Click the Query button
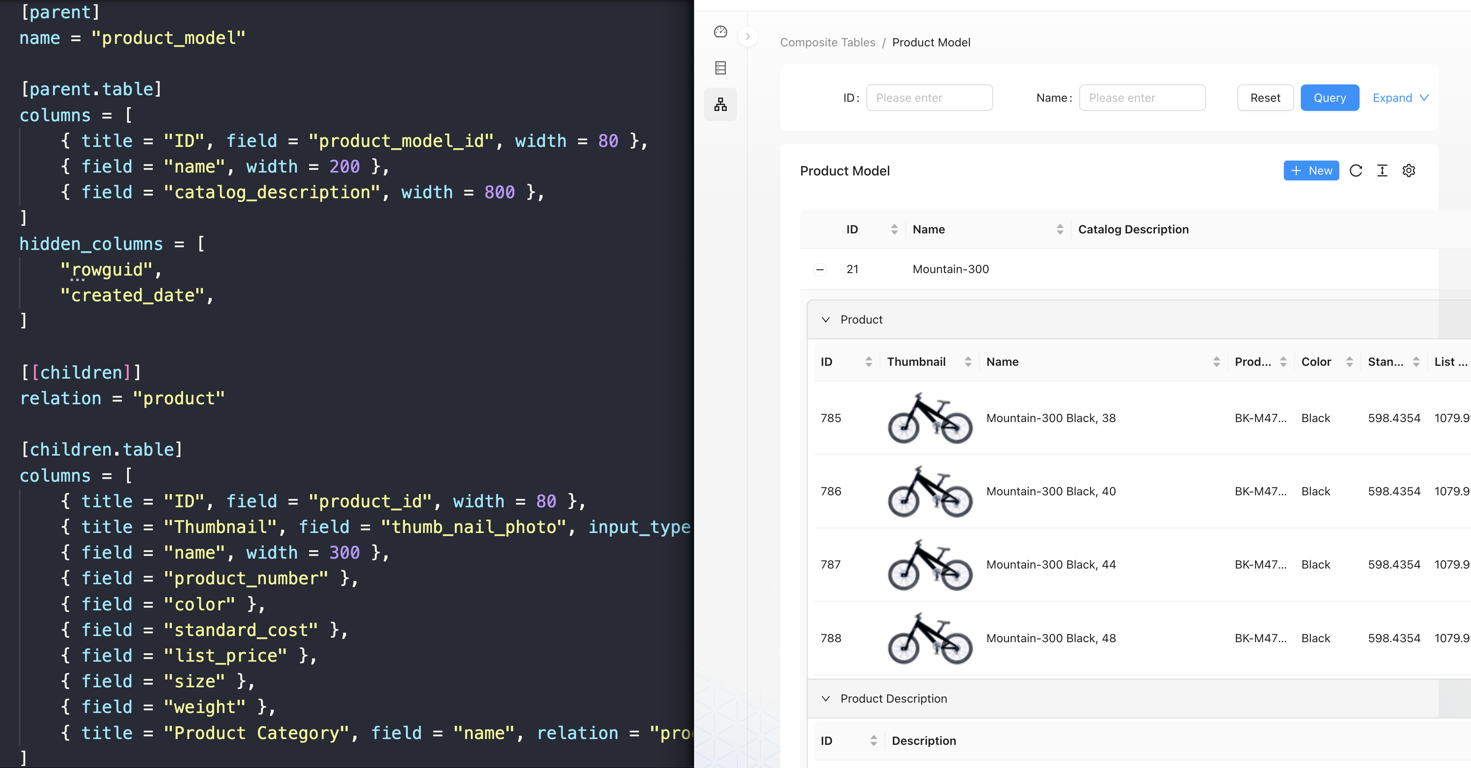 (1329, 98)
